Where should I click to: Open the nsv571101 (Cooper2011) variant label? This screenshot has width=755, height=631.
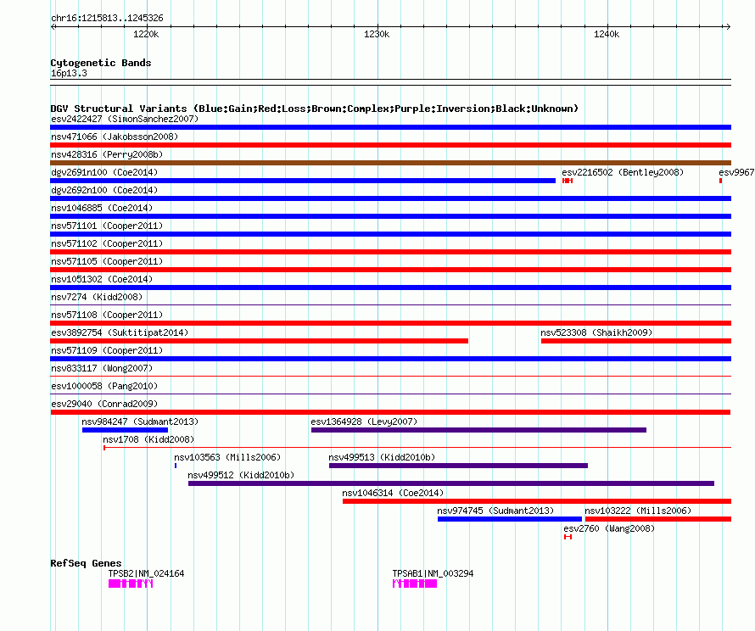pyautogui.click(x=107, y=226)
